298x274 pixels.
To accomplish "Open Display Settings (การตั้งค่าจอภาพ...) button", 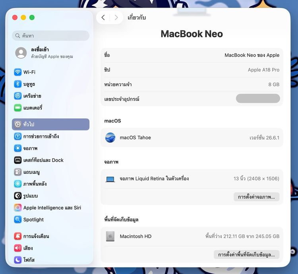I will tap(256, 197).
